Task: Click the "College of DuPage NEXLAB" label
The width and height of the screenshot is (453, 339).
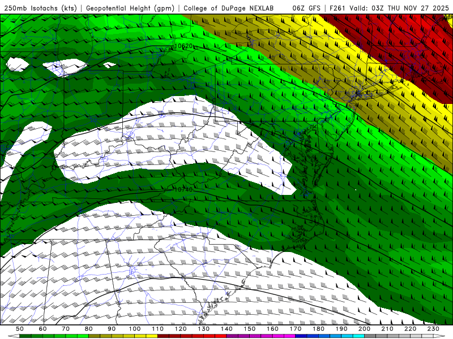Action: (x=229, y=8)
